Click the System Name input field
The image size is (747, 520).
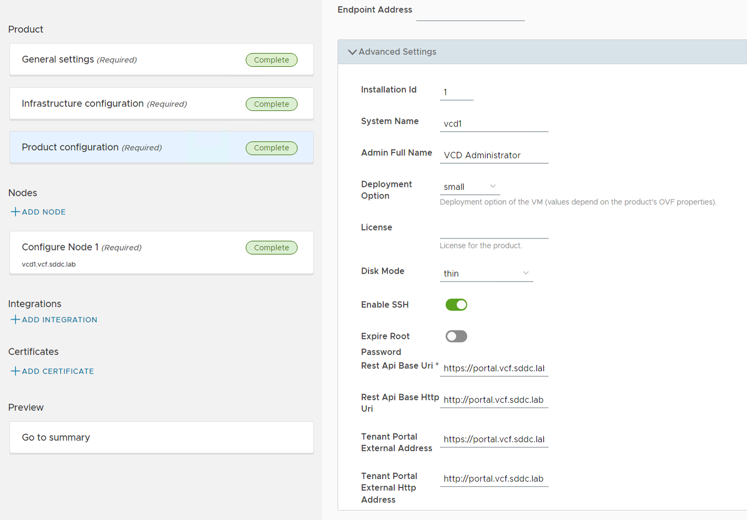click(x=493, y=124)
